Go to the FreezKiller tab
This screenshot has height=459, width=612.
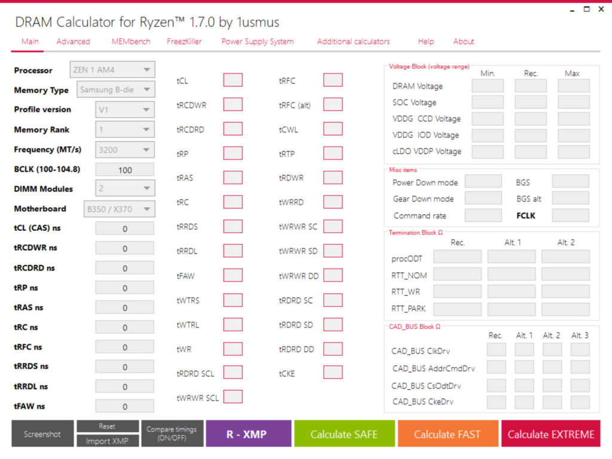(184, 42)
